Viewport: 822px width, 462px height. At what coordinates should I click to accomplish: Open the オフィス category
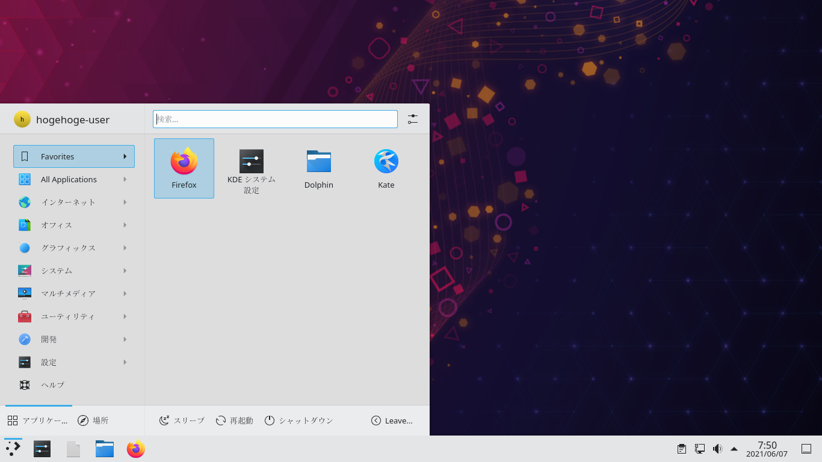74,225
